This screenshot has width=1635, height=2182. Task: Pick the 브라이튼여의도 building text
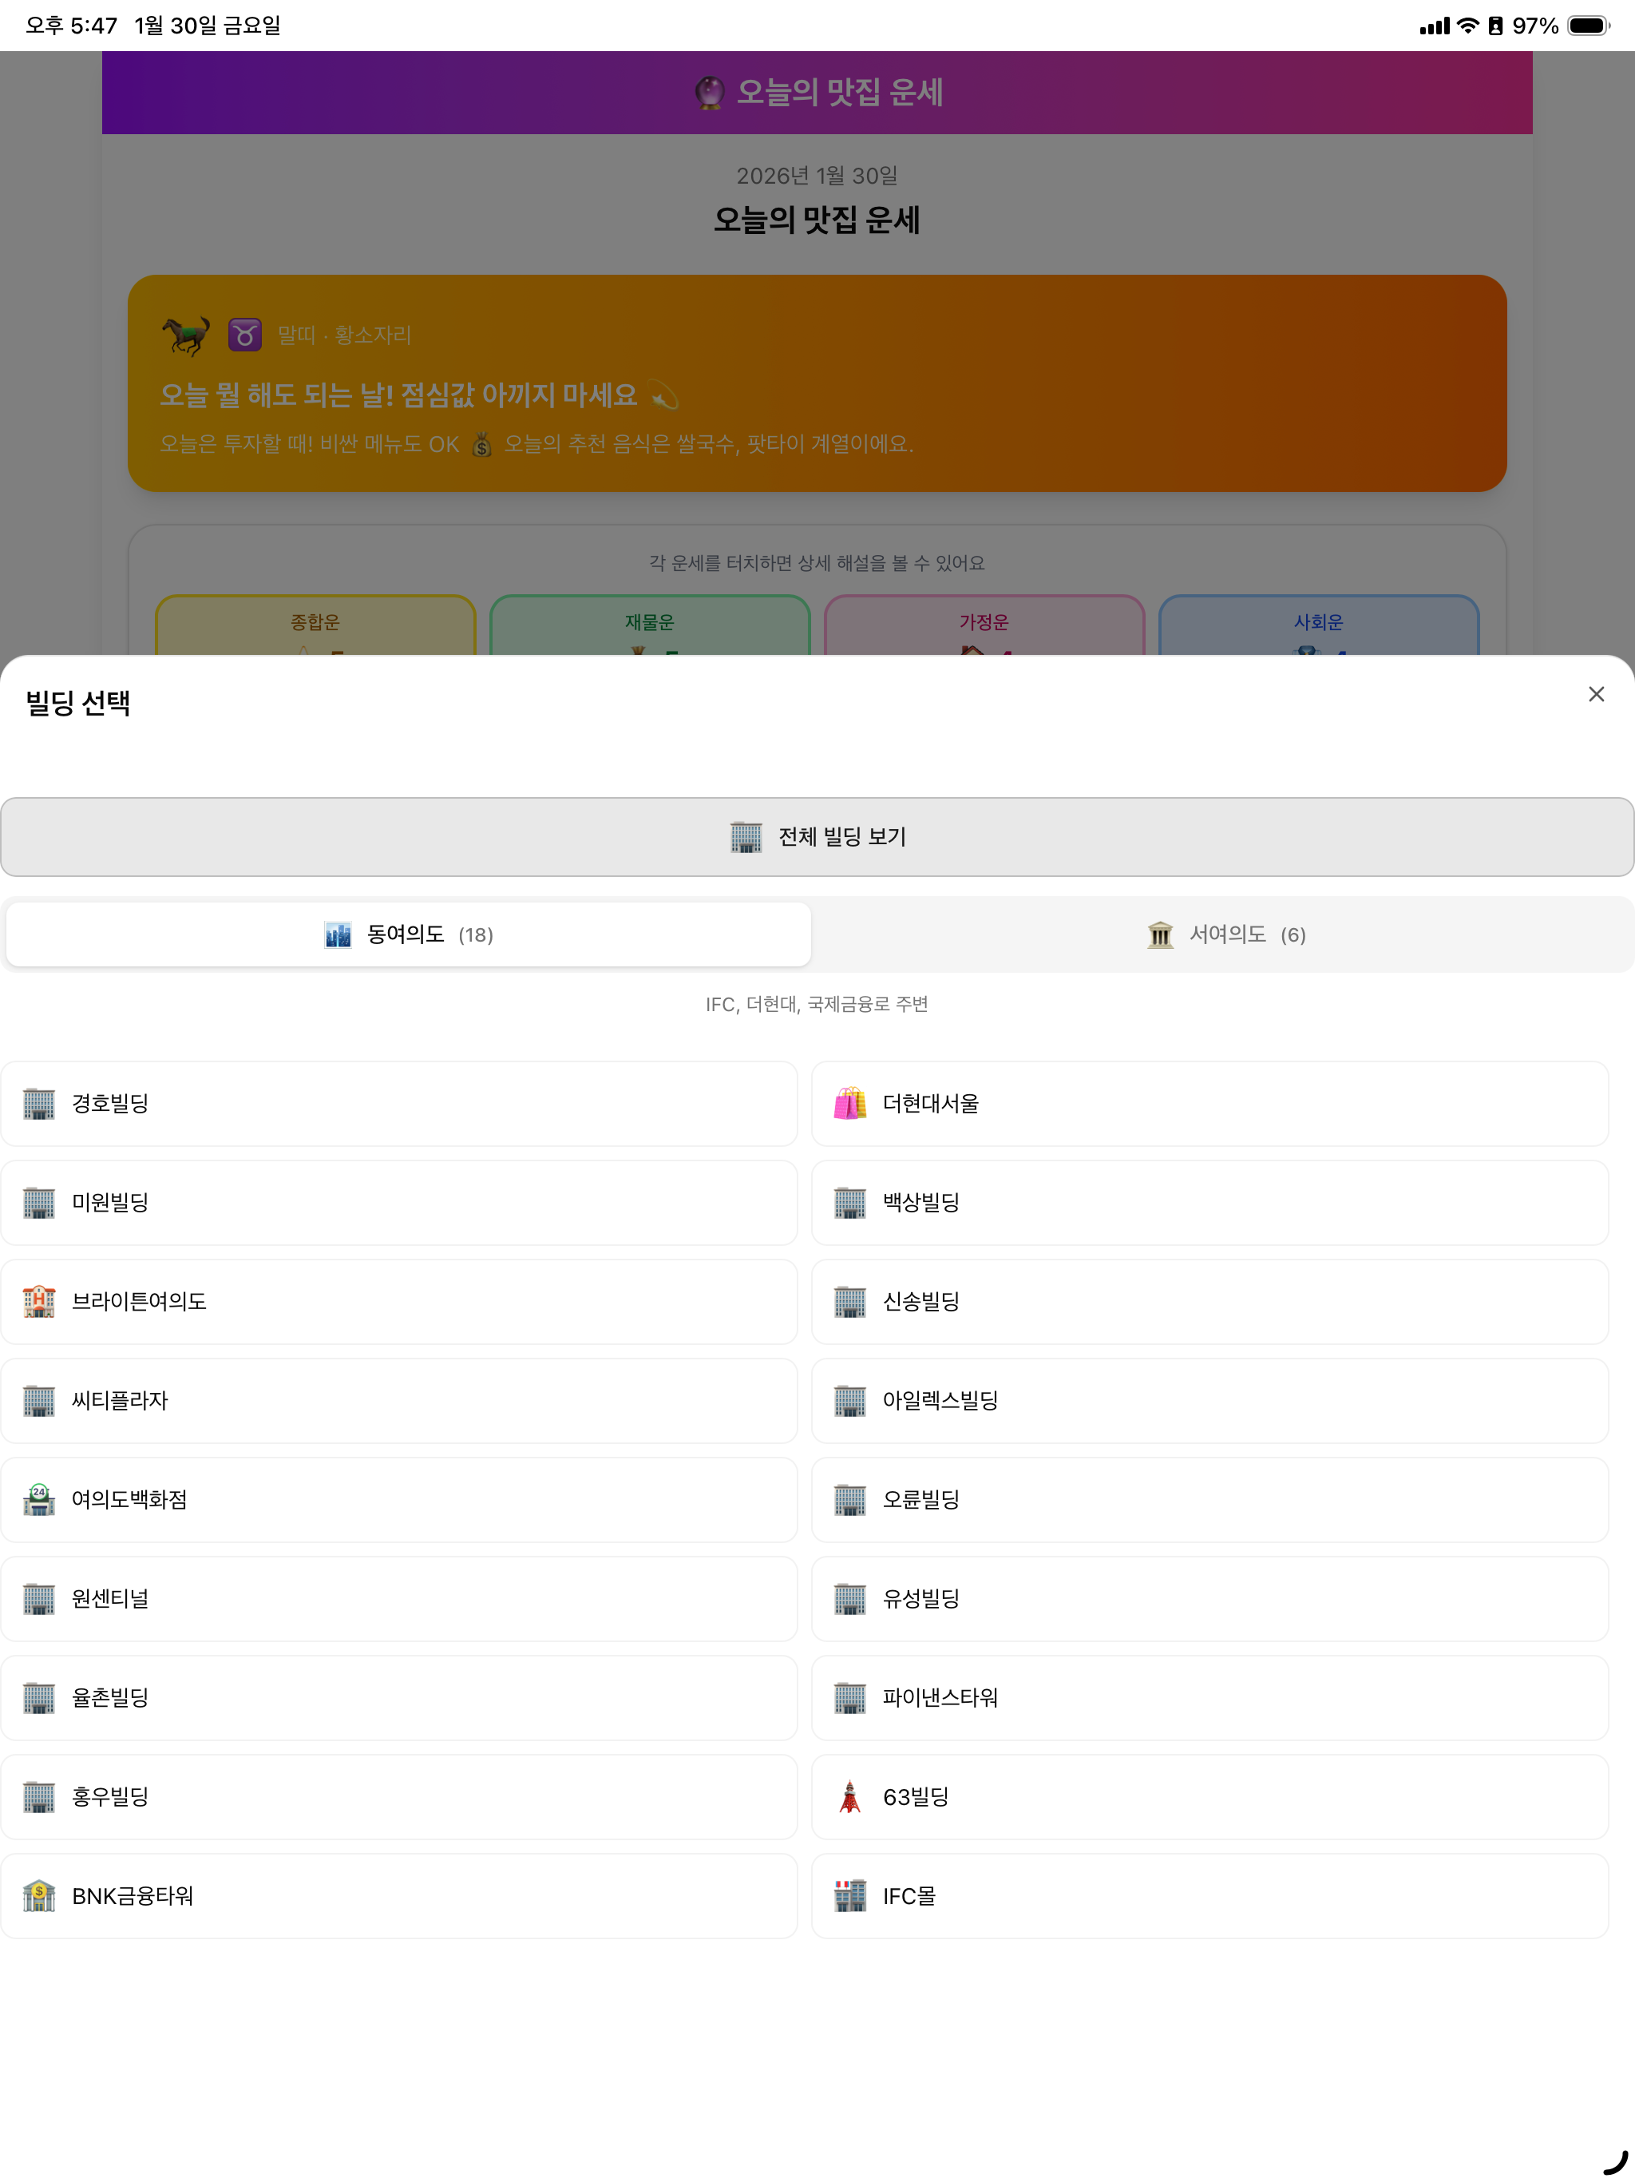click(x=139, y=1302)
